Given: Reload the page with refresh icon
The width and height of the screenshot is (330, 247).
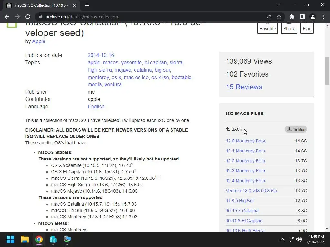Looking at the screenshot, I should coord(28,17).
